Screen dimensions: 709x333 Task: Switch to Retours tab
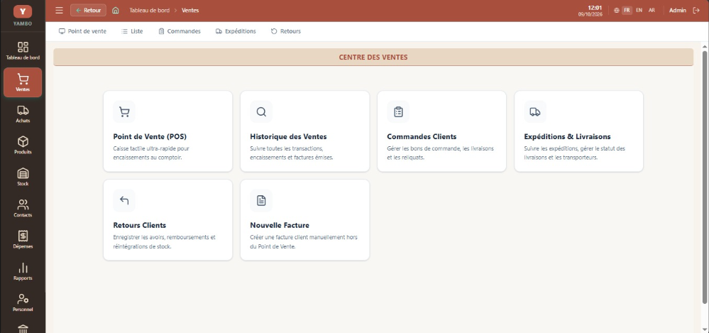[286, 31]
